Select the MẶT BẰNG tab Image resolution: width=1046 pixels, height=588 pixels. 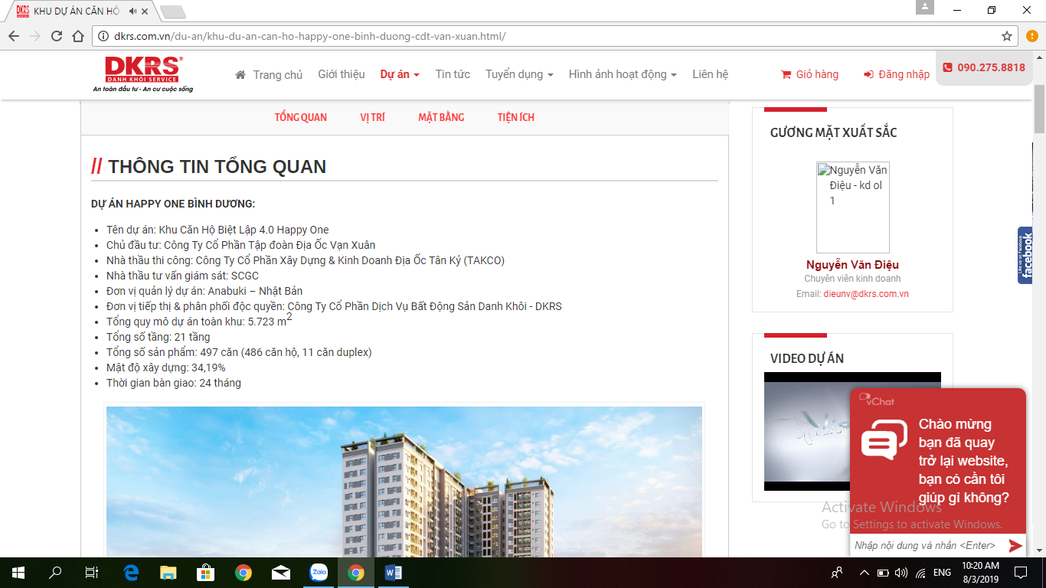[x=441, y=117]
